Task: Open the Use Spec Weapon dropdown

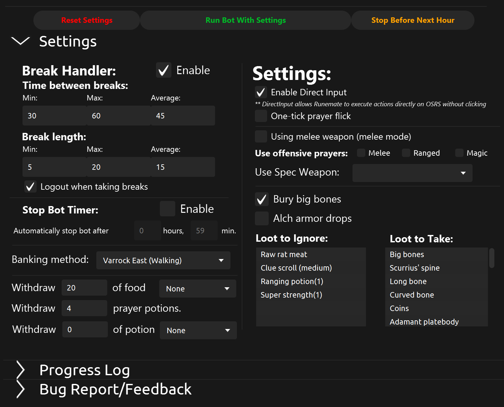Action: pos(412,173)
